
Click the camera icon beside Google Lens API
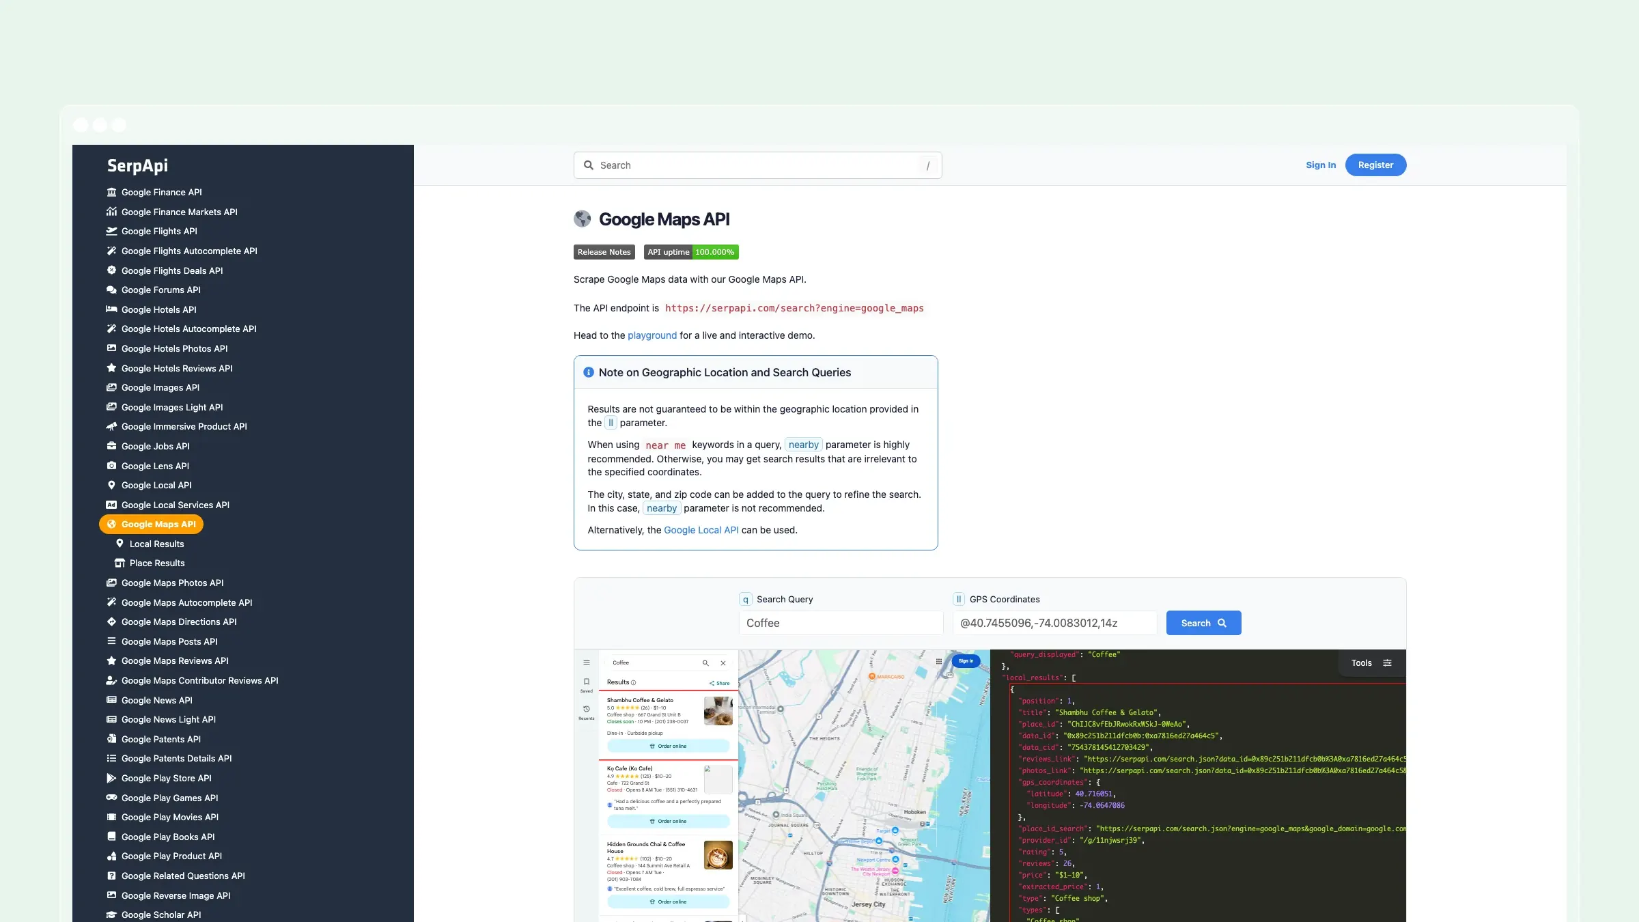(x=111, y=466)
